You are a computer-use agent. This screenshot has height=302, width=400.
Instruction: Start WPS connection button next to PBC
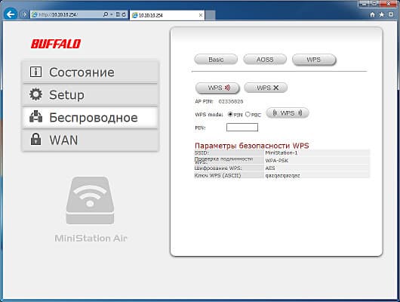pos(288,112)
